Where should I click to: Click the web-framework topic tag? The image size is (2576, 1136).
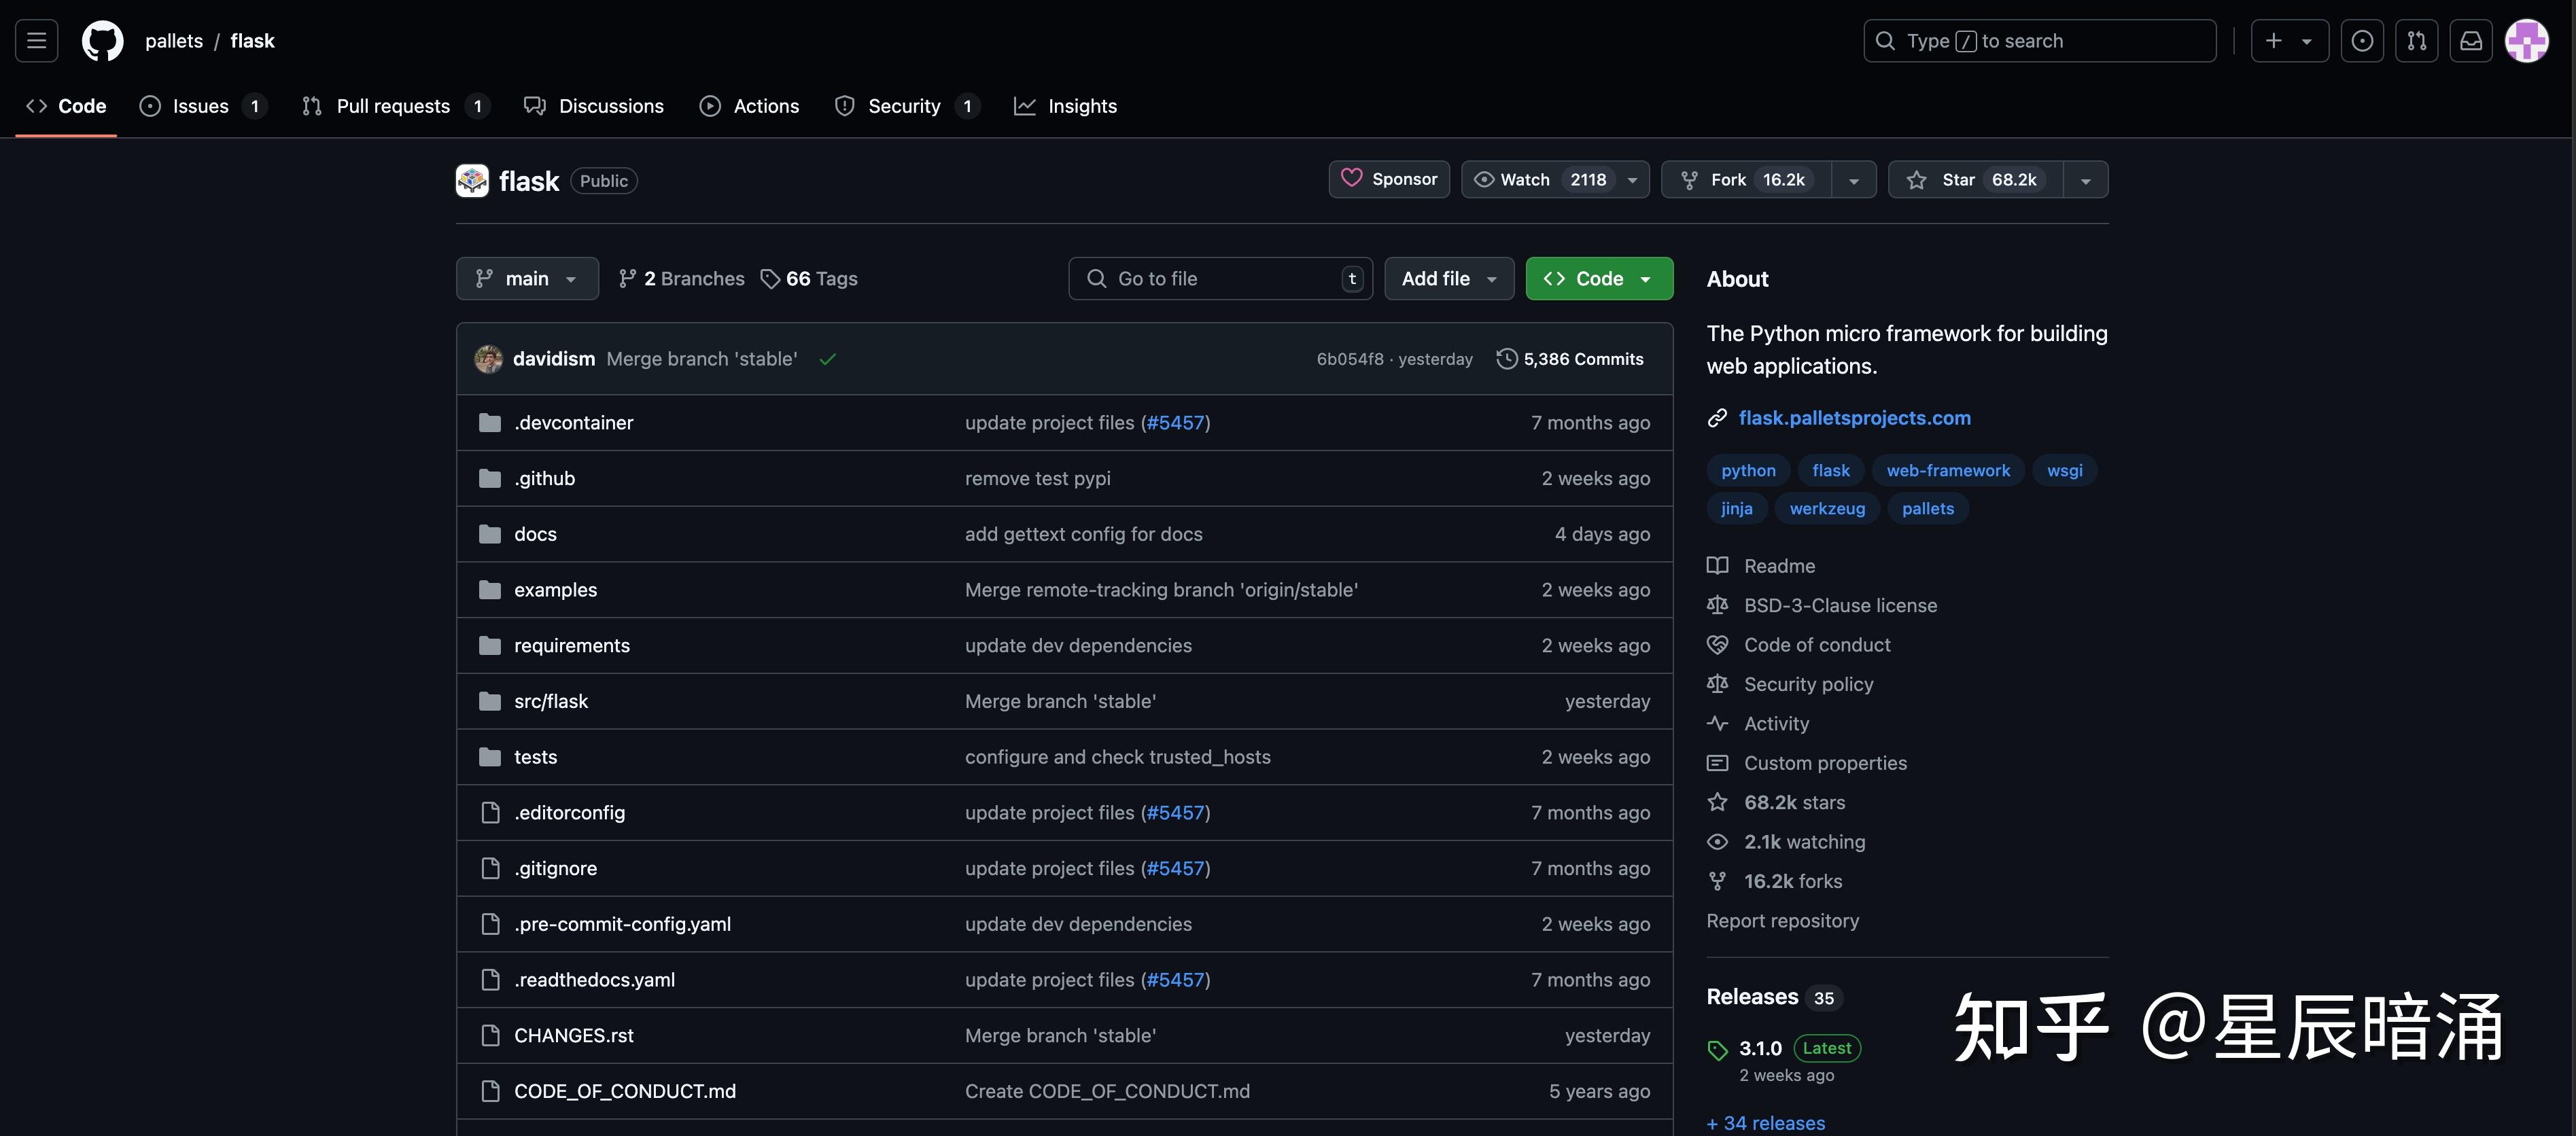(x=1947, y=471)
